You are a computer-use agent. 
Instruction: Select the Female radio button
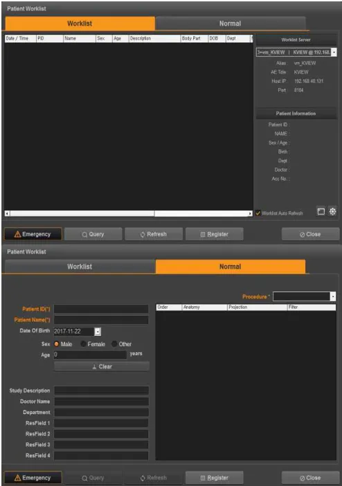83,344
